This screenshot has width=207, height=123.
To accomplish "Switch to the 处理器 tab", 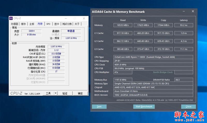I will click(x=14, y=24).
